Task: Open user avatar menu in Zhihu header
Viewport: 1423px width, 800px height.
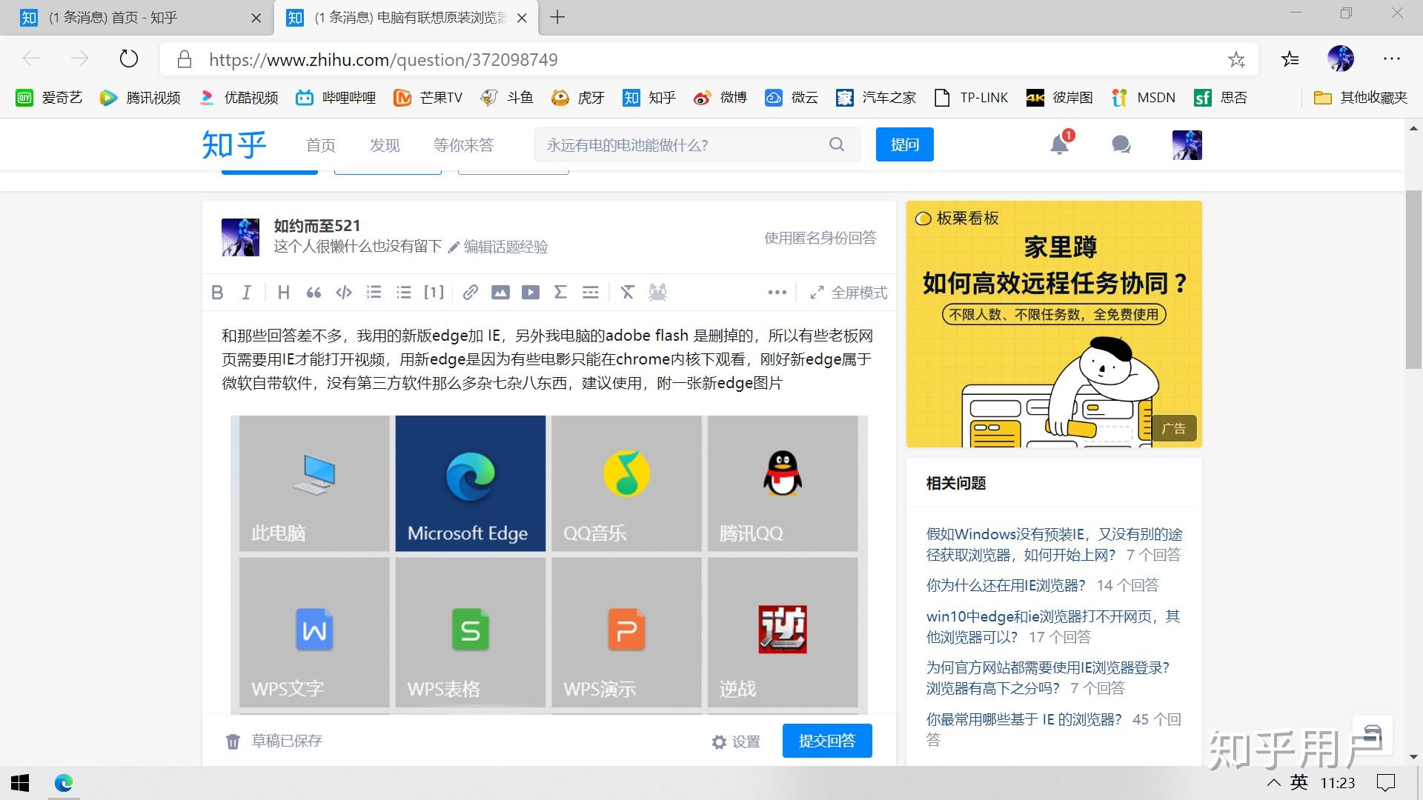Action: tap(1187, 145)
